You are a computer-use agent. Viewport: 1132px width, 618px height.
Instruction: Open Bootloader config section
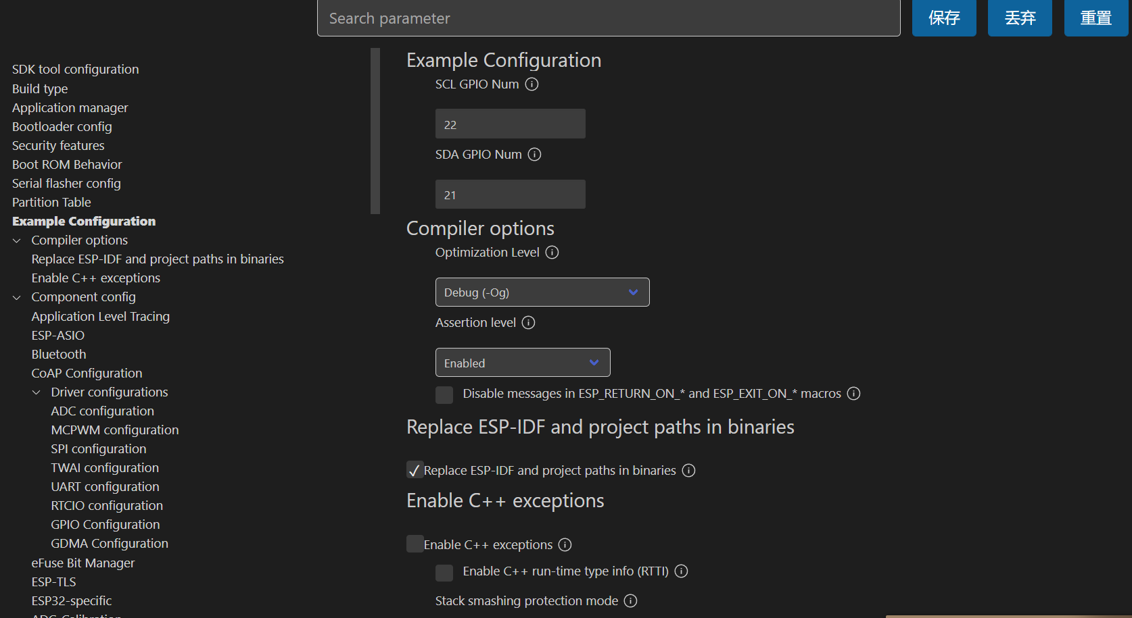[x=62, y=127]
